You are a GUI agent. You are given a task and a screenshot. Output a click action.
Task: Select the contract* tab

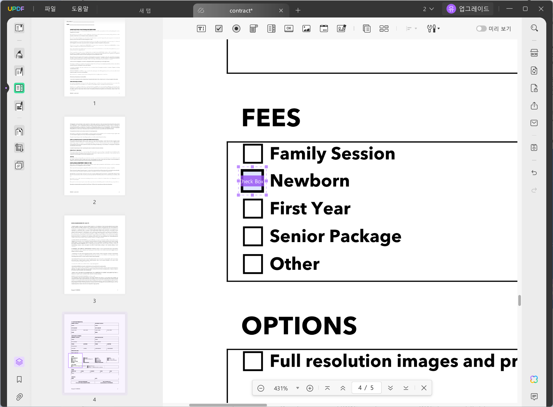241,10
